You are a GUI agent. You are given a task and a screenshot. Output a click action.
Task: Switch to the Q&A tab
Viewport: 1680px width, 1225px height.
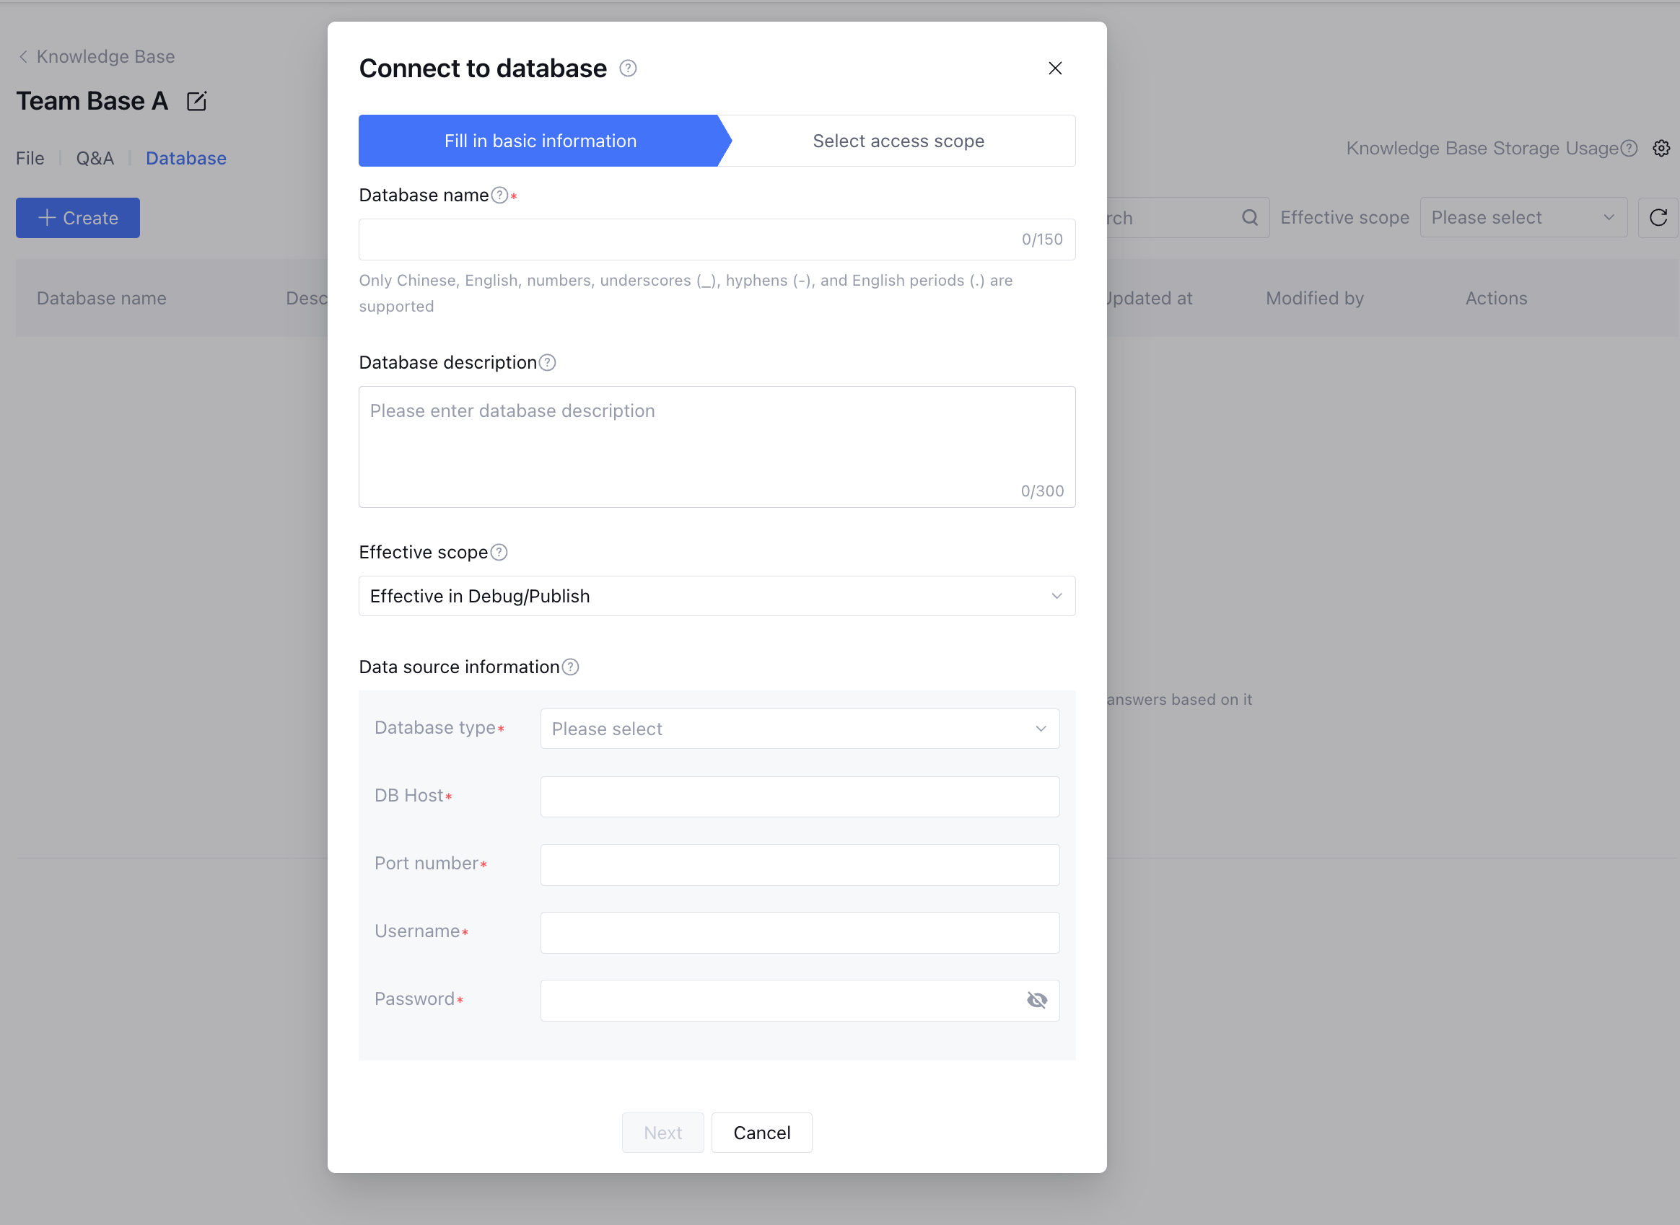pyautogui.click(x=95, y=159)
